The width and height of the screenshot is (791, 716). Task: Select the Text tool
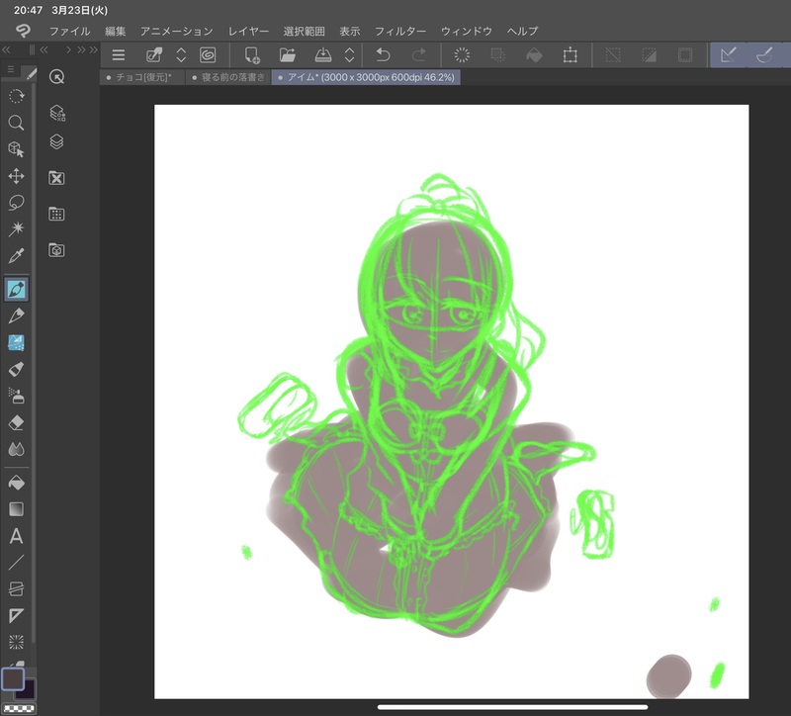click(x=16, y=536)
